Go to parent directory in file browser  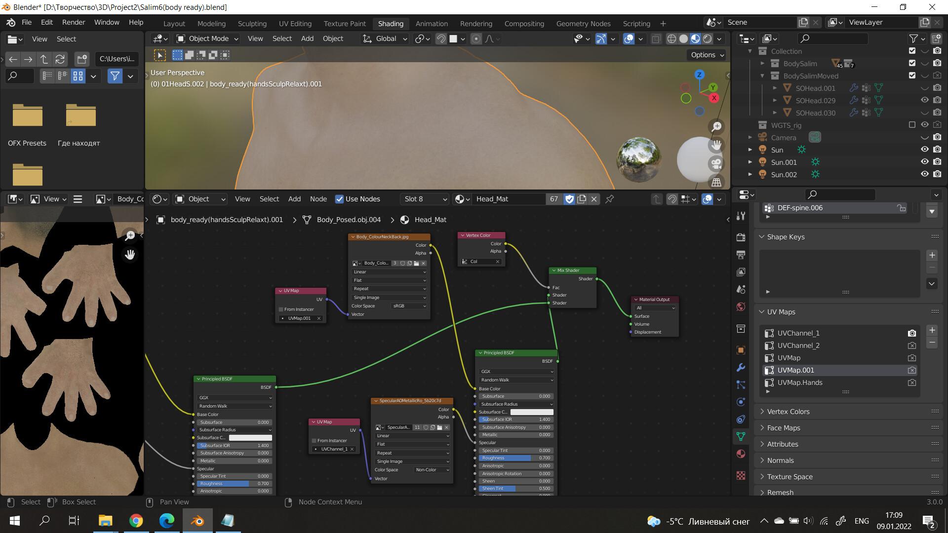pyautogui.click(x=44, y=59)
